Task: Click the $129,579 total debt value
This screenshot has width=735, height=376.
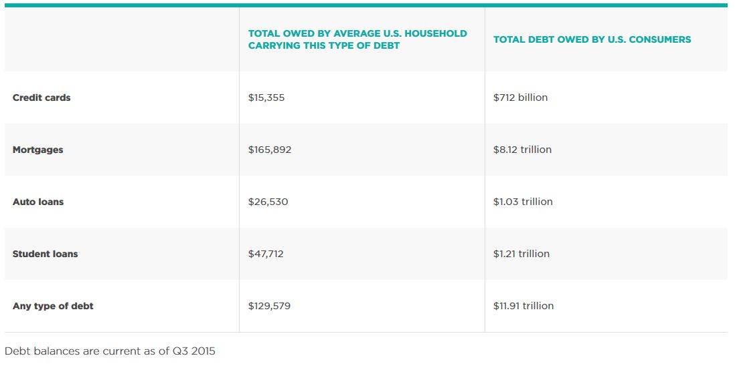Action: [x=269, y=306]
